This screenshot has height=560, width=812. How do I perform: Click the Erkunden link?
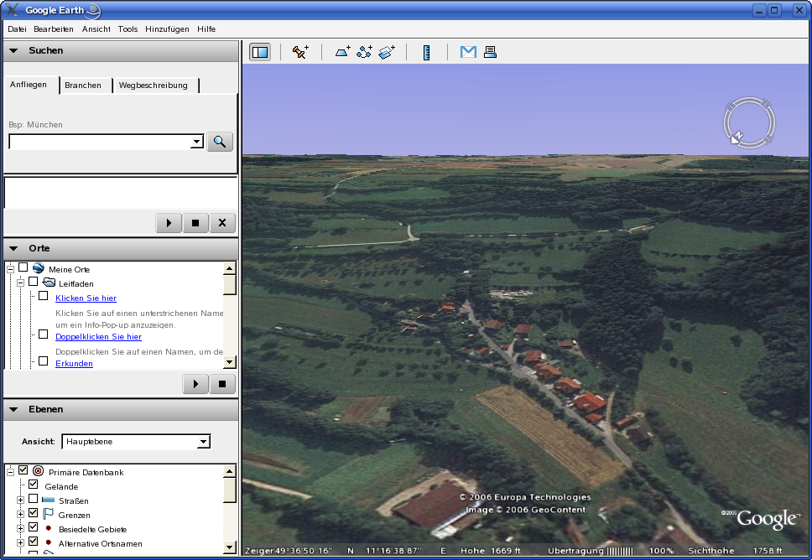click(74, 363)
